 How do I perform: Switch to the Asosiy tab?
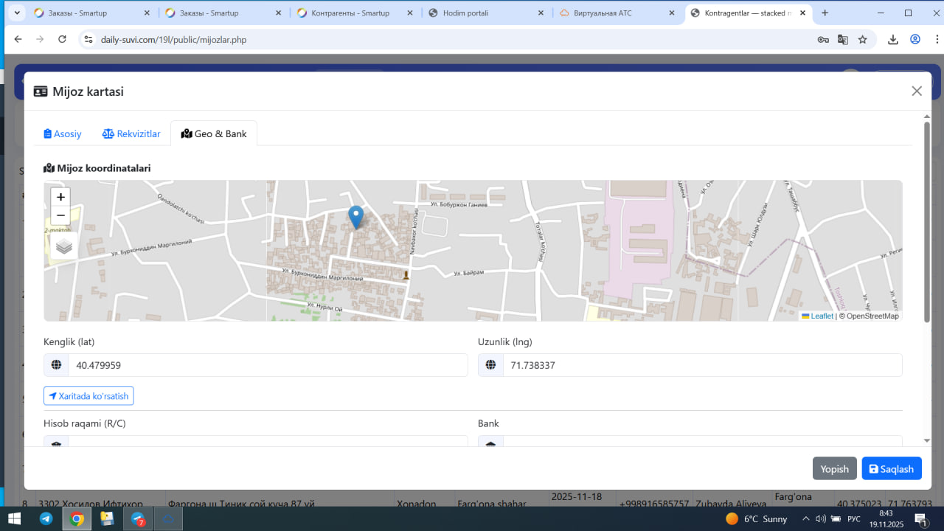pyautogui.click(x=63, y=133)
